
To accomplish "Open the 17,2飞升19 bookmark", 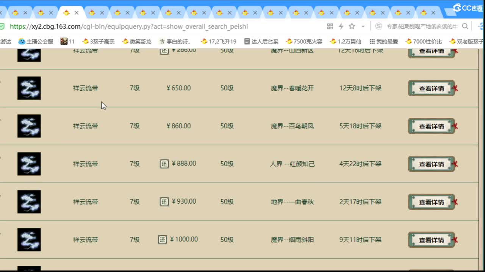I will click(219, 42).
